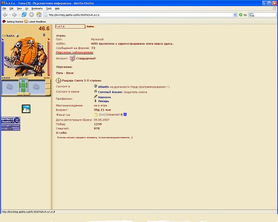Open the Getting Started bookmark
The image size is (278, 222).
tap(13, 21)
